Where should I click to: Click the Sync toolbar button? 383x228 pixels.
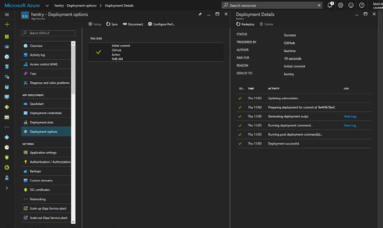(x=112, y=24)
